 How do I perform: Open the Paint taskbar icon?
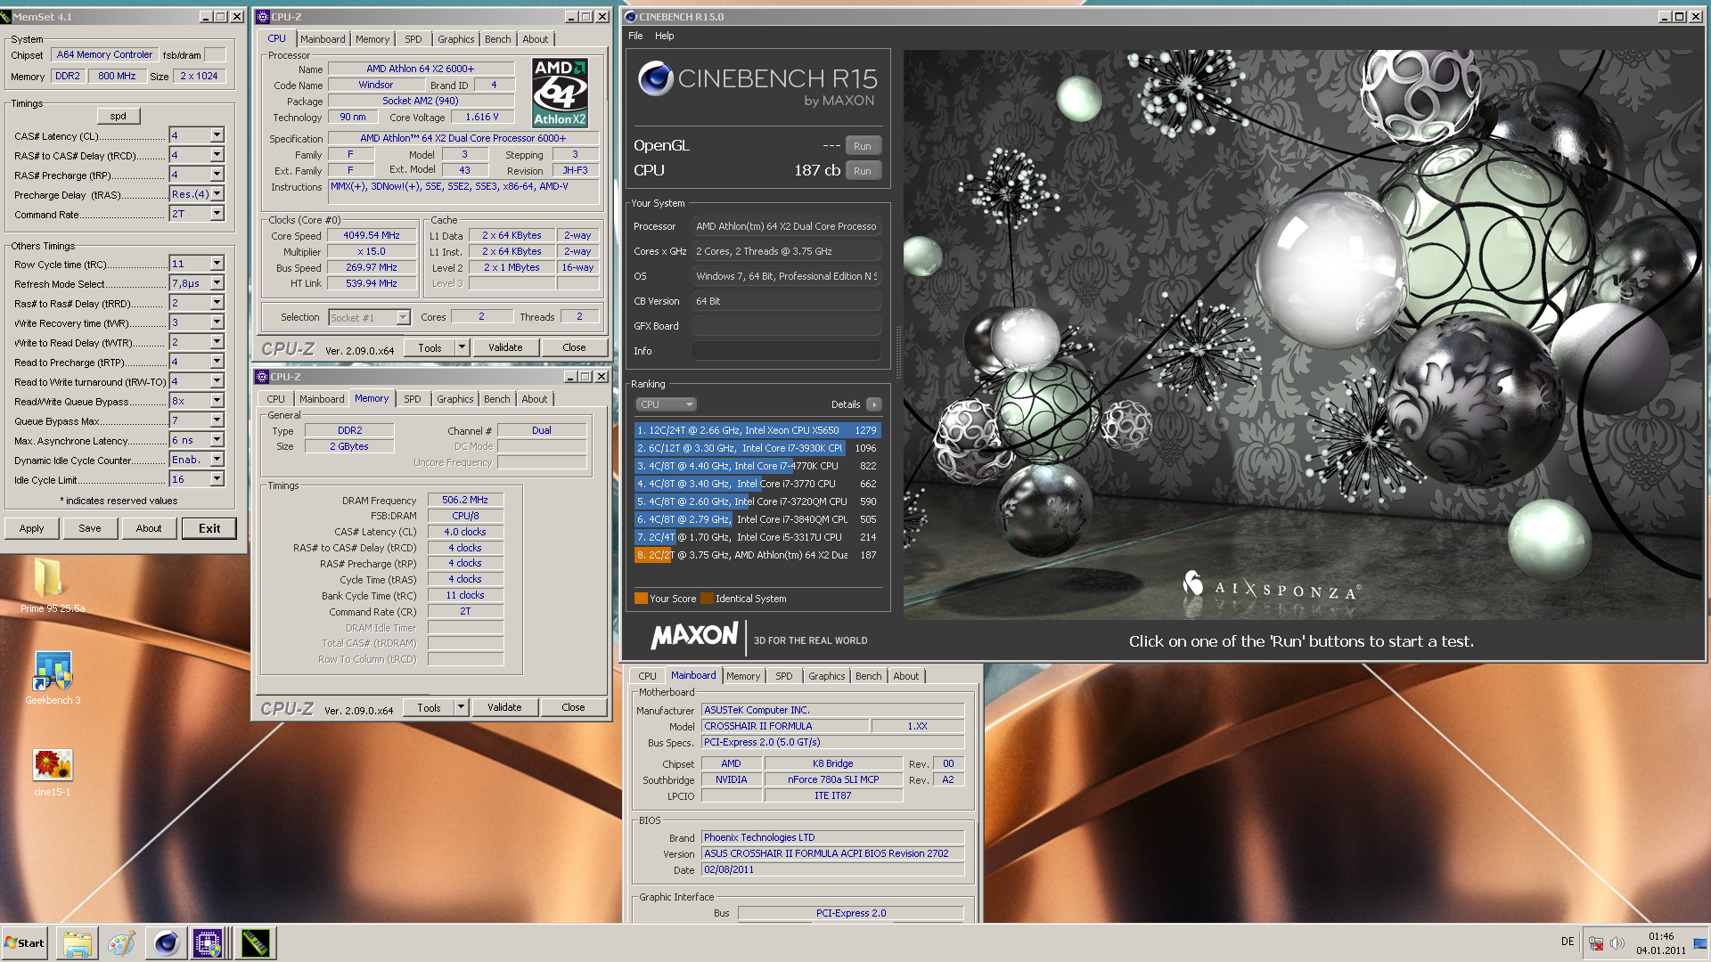click(122, 943)
